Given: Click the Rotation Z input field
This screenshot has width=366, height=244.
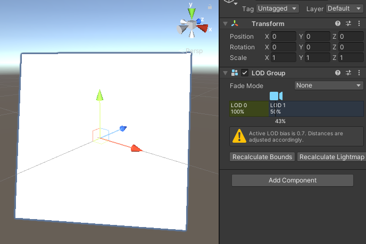Looking at the screenshot, I should [x=351, y=47].
